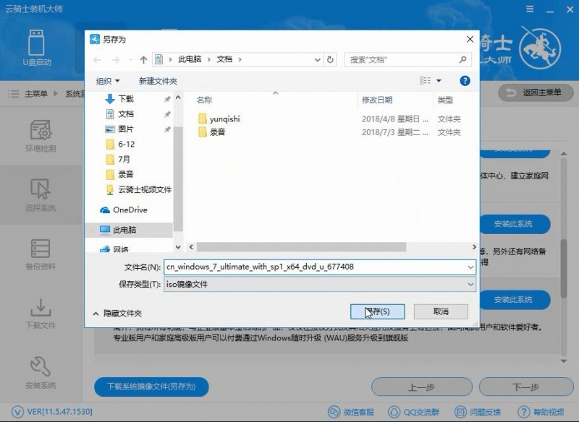Click the chevron after 文档 in the address path
579x422 pixels.
(240, 59)
